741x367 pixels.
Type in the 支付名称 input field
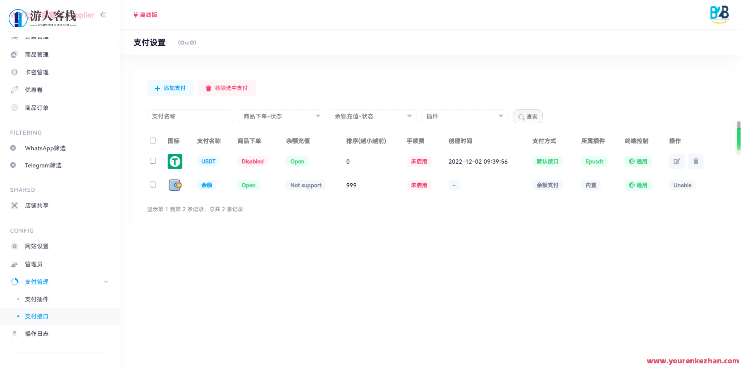coord(190,116)
